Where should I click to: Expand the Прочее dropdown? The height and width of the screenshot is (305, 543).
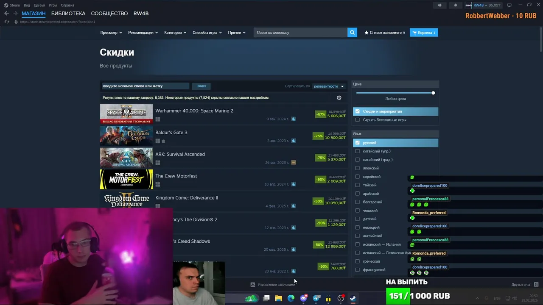(237, 33)
